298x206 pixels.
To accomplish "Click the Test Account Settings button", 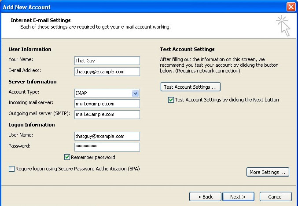I will click(x=191, y=87).
